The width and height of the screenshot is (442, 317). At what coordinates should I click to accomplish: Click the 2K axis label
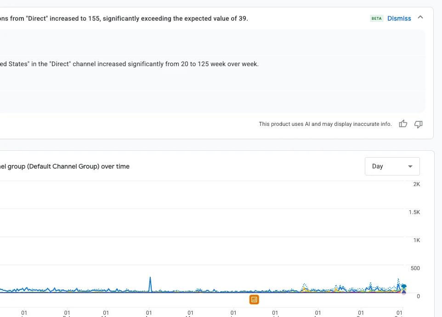tap(416, 184)
